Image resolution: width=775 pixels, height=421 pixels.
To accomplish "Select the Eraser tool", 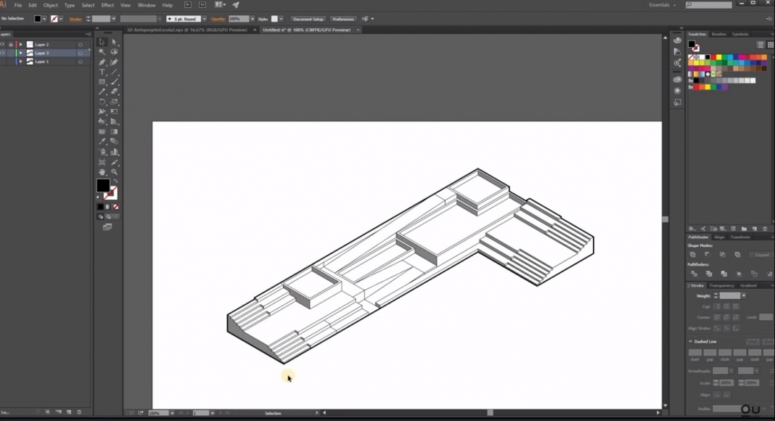I will (114, 91).
